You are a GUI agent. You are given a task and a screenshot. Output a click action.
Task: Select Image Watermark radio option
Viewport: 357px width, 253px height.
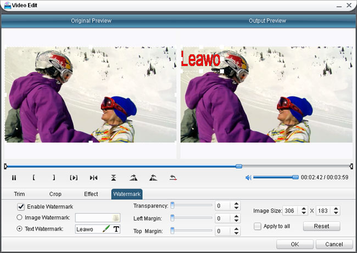coord(19,217)
